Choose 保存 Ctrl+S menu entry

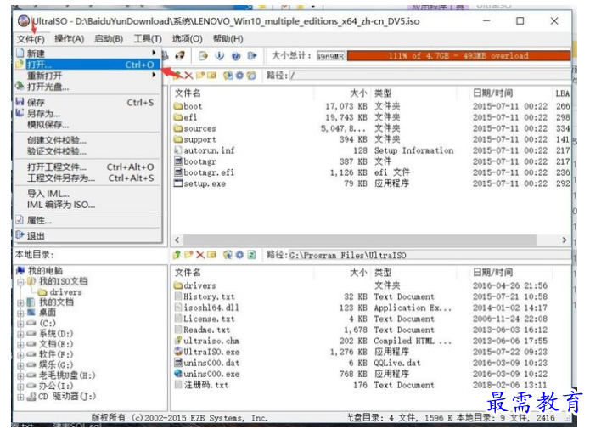[88, 102]
